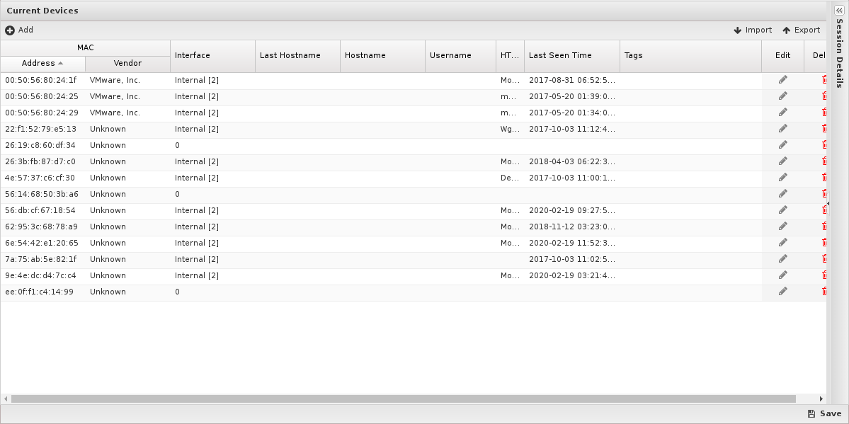Delete device 22:f1:52:79:e5:13 with trash icon

click(x=824, y=129)
